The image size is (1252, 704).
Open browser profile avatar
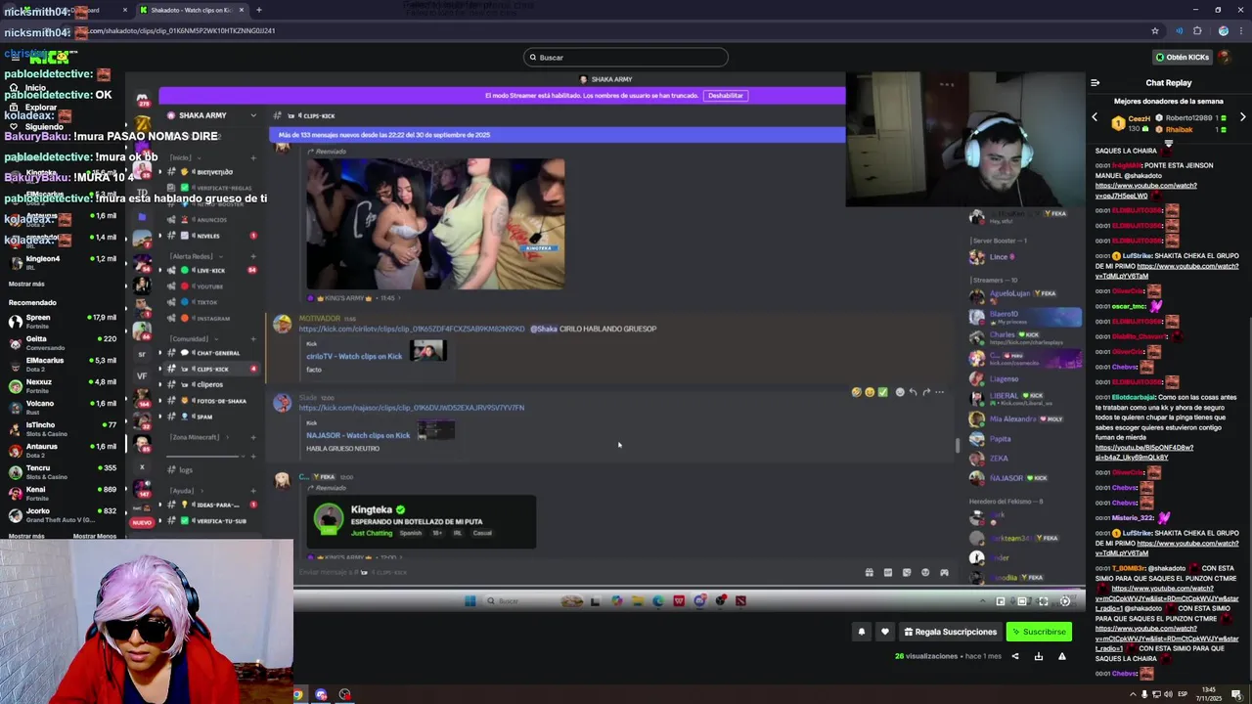point(1224,30)
